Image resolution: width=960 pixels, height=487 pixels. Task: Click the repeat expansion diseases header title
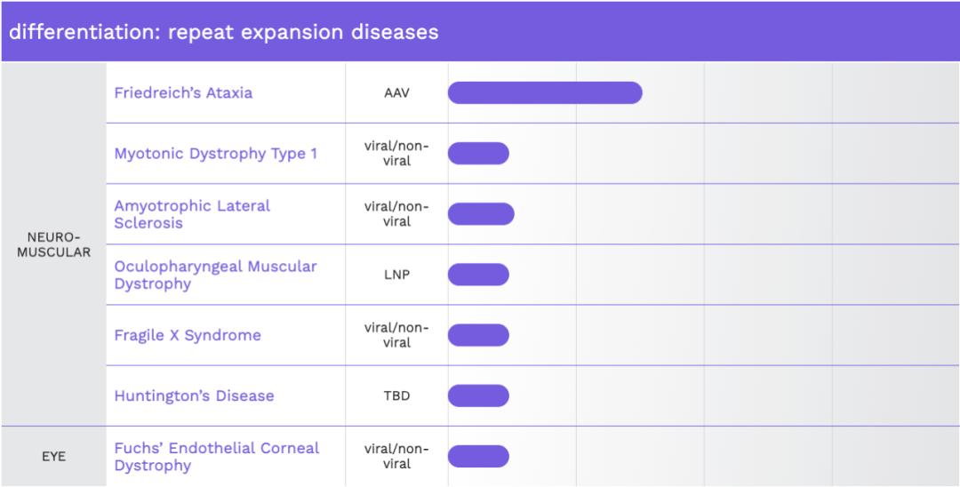(224, 32)
